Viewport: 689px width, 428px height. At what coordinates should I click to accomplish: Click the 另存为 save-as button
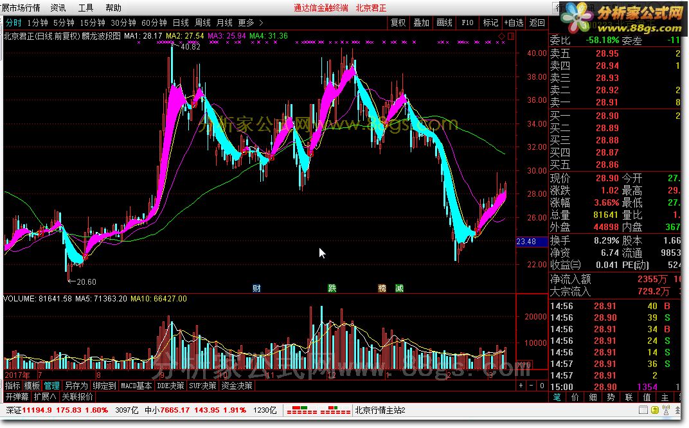pos(76,386)
